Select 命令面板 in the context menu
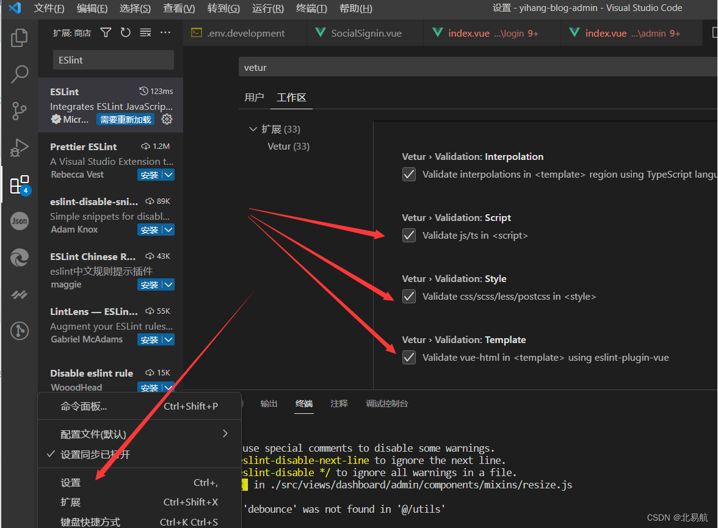The width and height of the screenshot is (718, 528). click(x=140, y=406)
